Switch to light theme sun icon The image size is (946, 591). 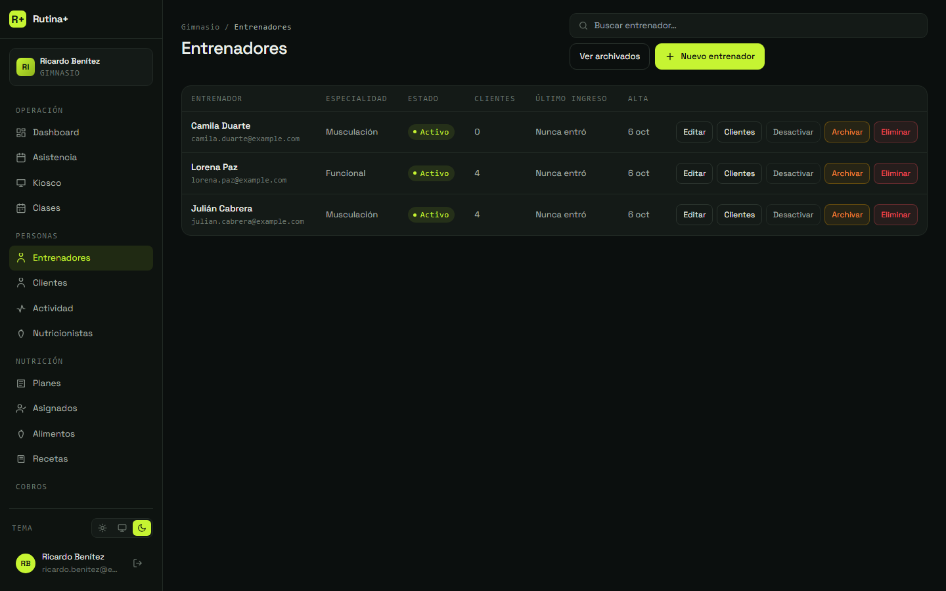pos(102,528)
